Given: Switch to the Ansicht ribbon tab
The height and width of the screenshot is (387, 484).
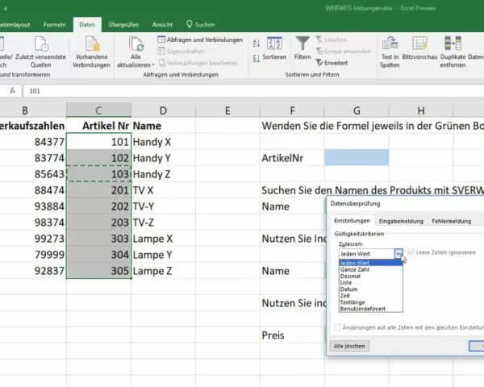Looking at the screenshot, I should [162, 24].
